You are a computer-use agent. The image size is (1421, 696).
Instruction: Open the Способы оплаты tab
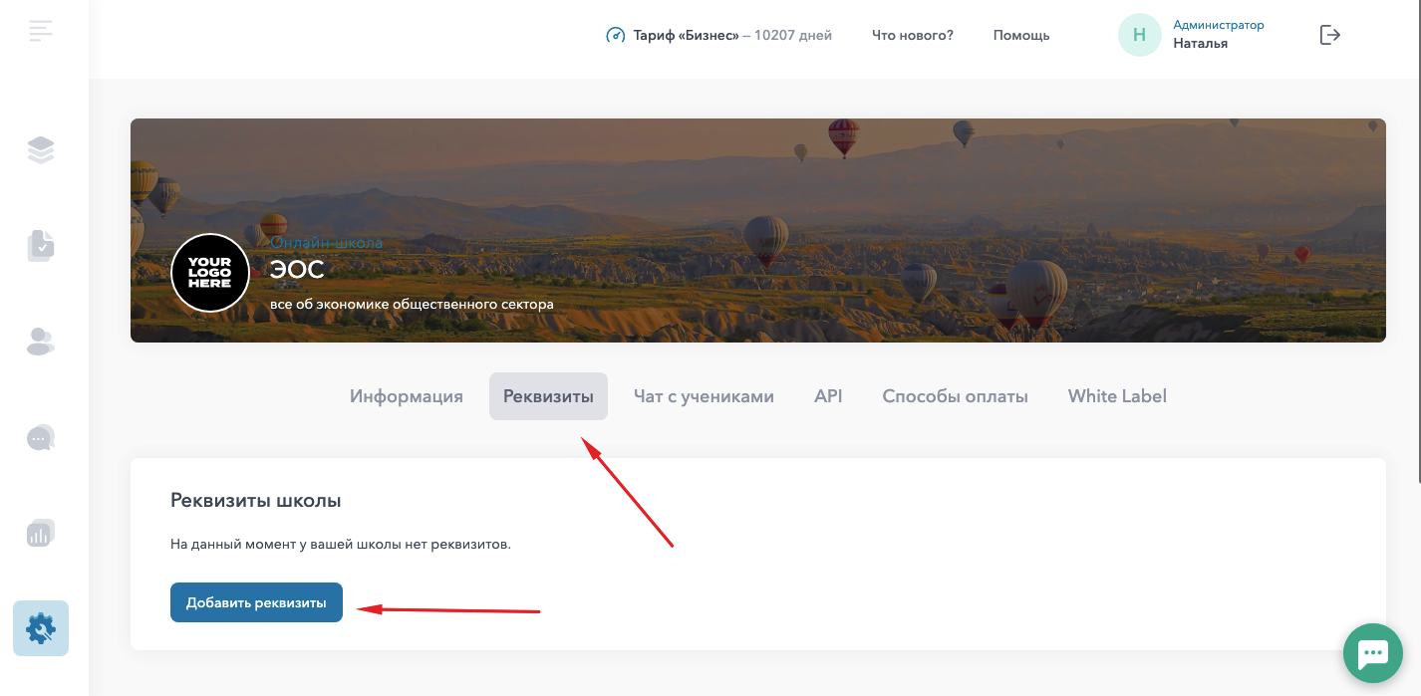point(955,396)
